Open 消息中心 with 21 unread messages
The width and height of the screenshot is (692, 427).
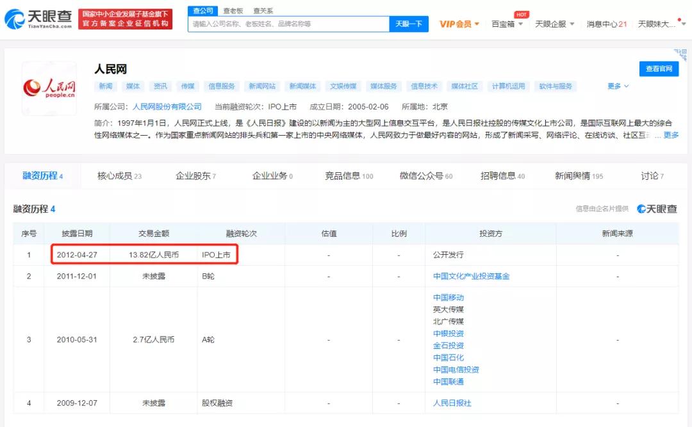click(605, 24)
